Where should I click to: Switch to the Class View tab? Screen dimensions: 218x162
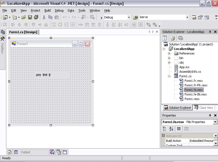click(204, 108)
